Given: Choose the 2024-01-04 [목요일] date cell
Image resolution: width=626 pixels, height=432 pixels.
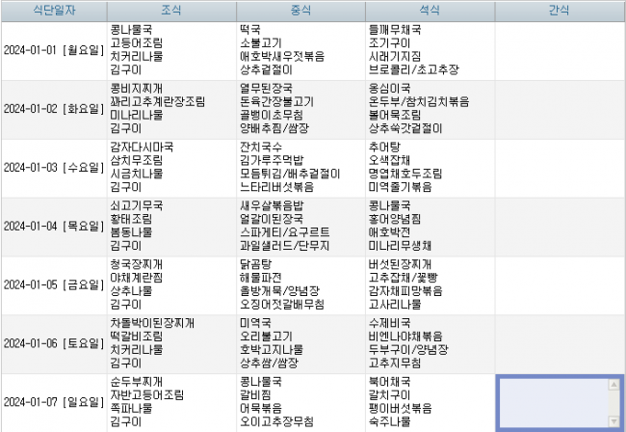Looking at the screenshot, I should pos(53,226).
